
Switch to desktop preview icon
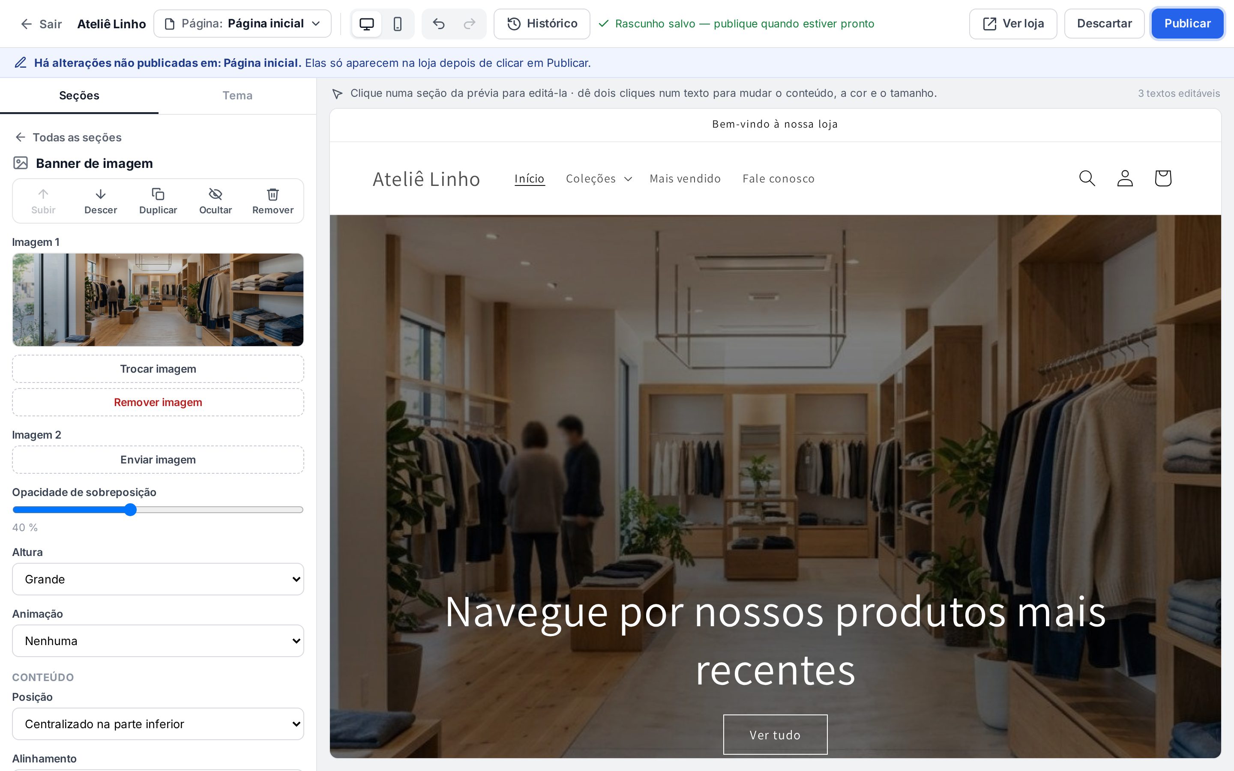[366, 24]
